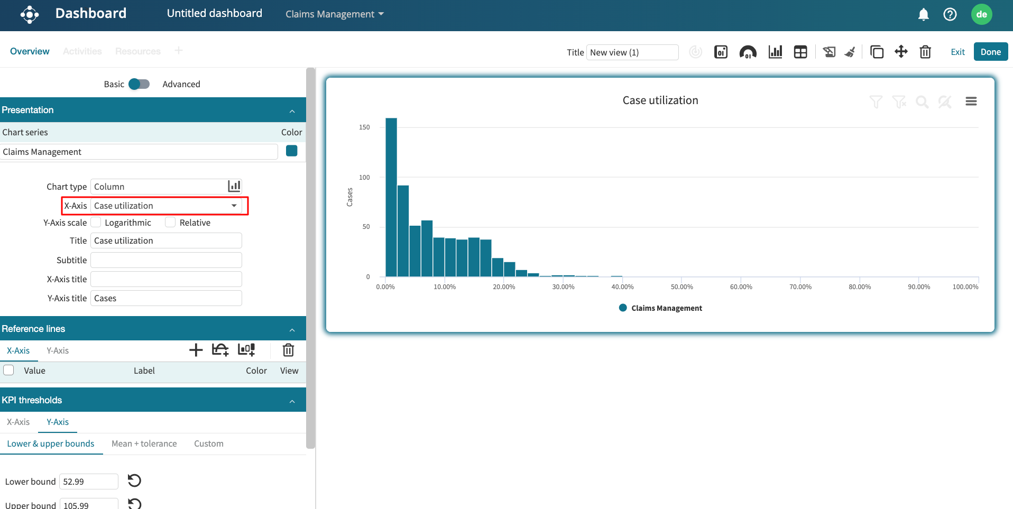
Task: Select the gauge widget icon in toolbar
Action: [x=748, y=52]
